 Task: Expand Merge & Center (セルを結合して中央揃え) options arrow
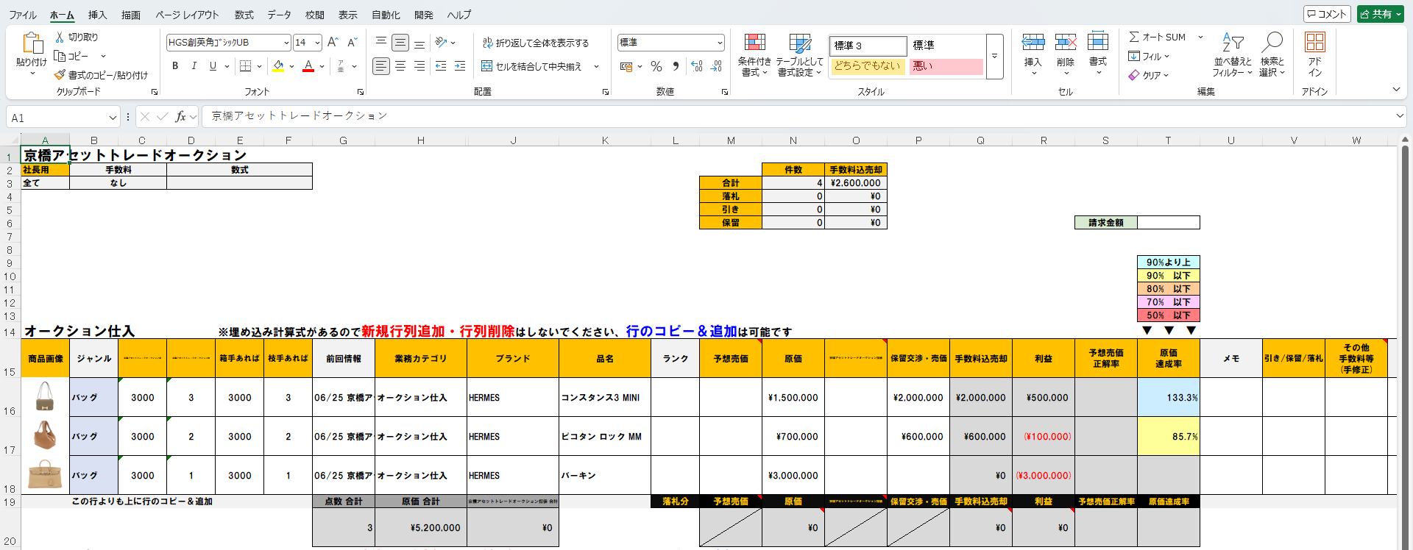[596, 66]
